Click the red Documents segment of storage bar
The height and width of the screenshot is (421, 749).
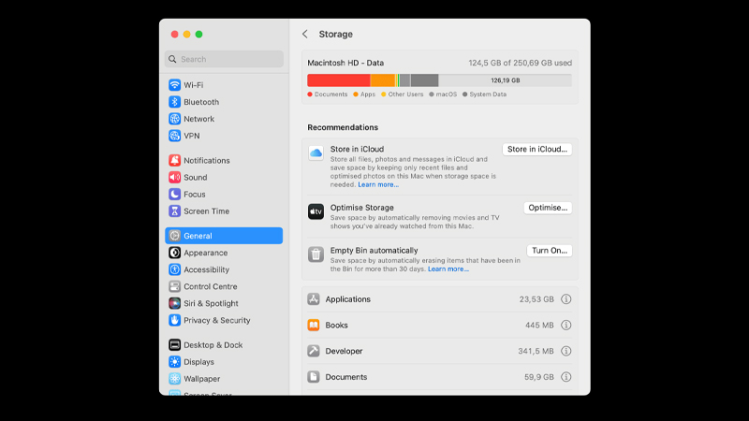coord(339,80)
